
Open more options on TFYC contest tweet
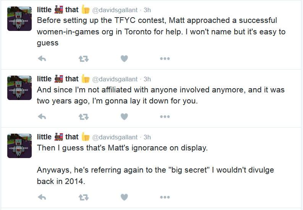[165, 58]
